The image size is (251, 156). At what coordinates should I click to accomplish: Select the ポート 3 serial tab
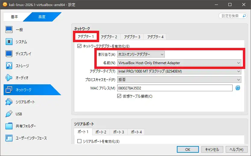click(x=118, y=132)
